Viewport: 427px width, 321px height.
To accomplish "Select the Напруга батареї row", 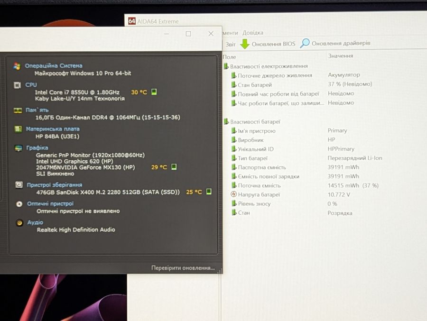I will 290,195.
